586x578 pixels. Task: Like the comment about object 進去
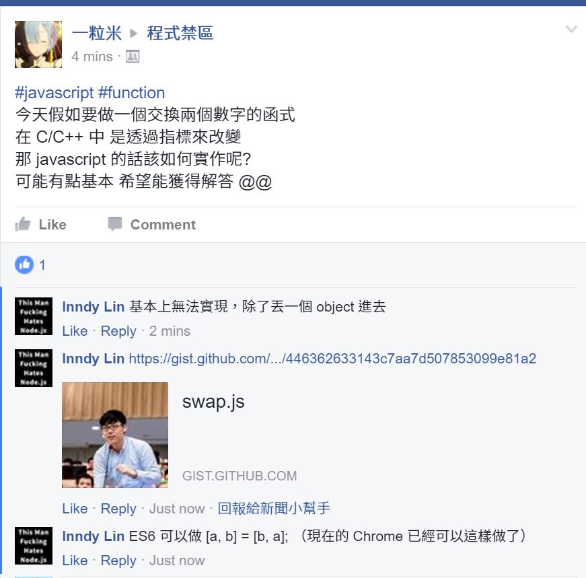(75, 331)
